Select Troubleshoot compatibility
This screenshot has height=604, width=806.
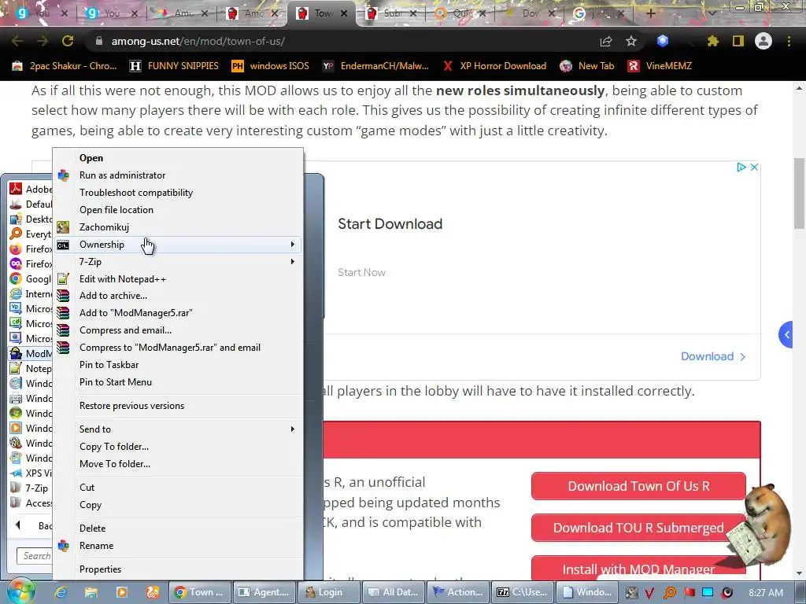coord(178,193)
